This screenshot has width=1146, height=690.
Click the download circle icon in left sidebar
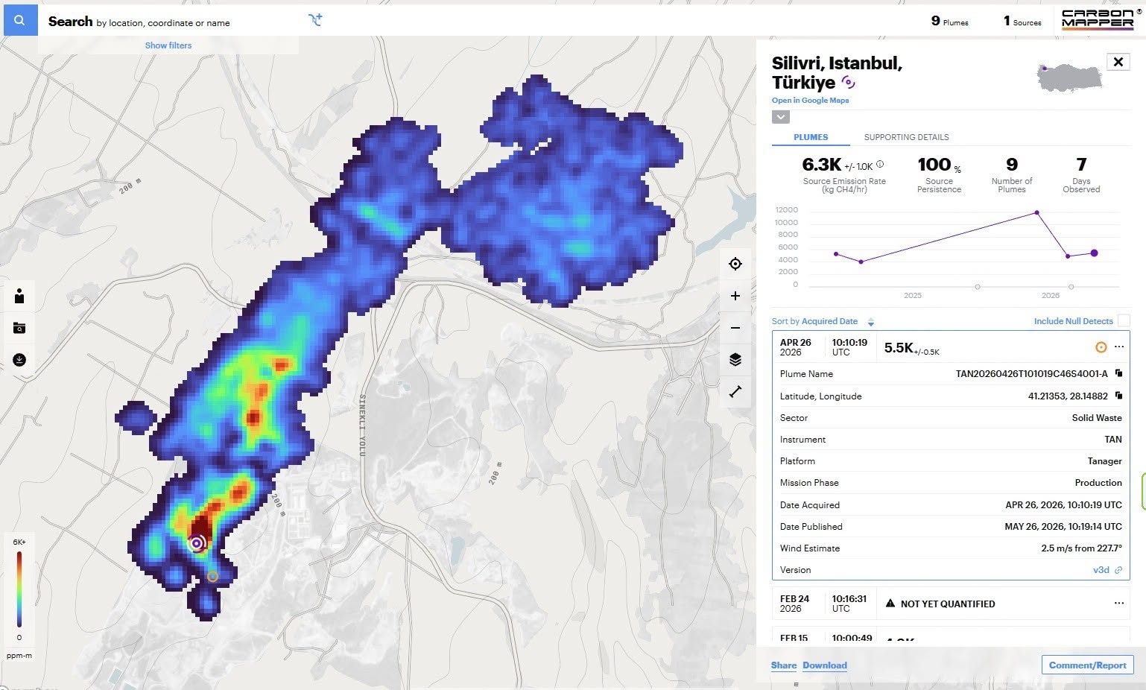(19, 360)
